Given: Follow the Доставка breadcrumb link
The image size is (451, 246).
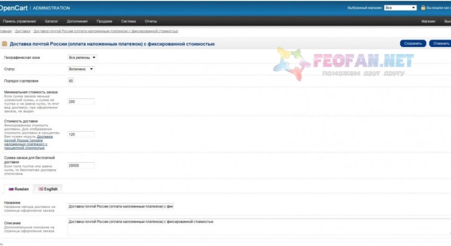Looking at the screenshot, I should (x=22, y=31).
